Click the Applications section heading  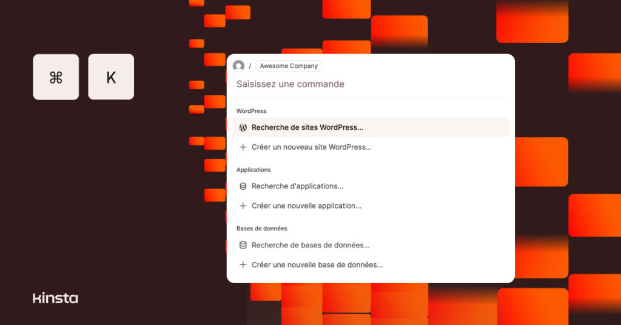point(253,170)
